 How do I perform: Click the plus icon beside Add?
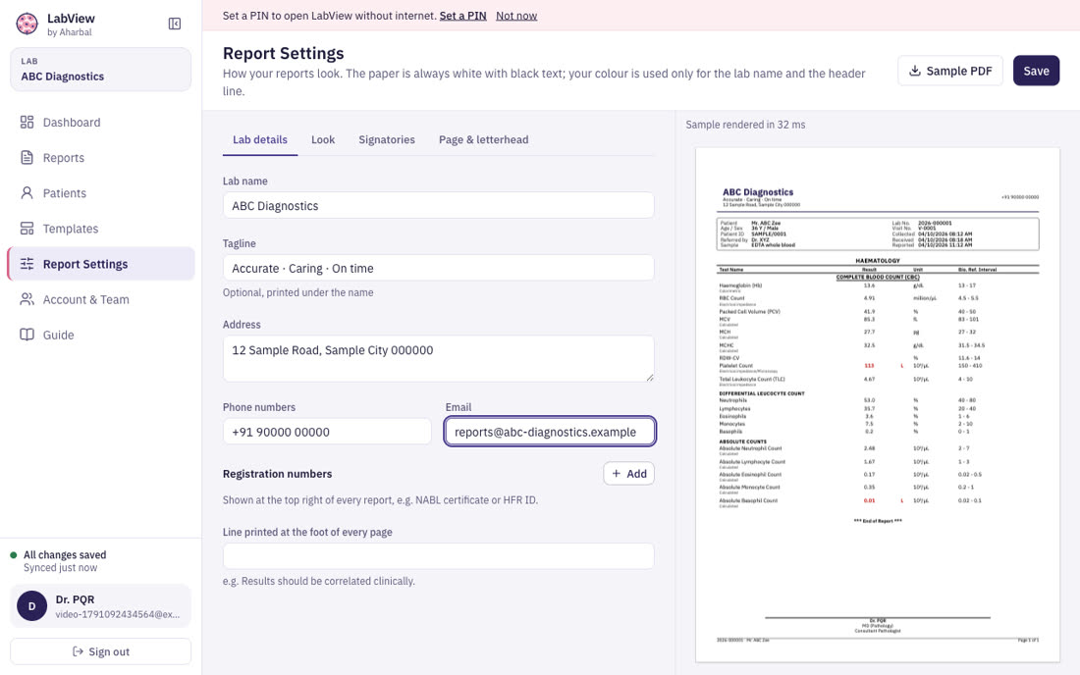(617, 474)
